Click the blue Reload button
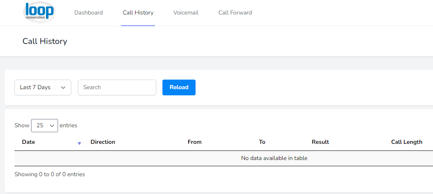Viewport: 433px width, 194px height. 179,87
